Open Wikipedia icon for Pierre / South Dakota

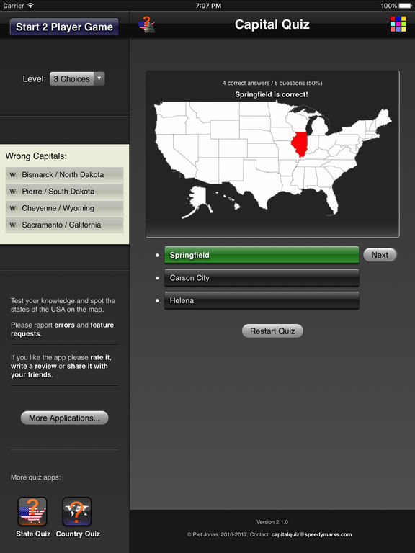[13, 192]
